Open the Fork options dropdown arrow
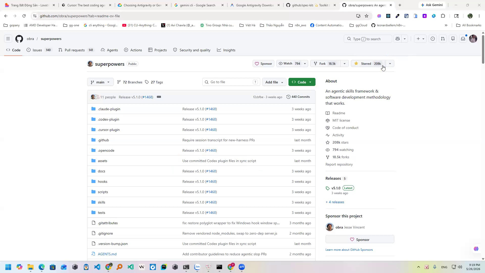Screen dimensions: 485x273 click(x=344, y=64)
